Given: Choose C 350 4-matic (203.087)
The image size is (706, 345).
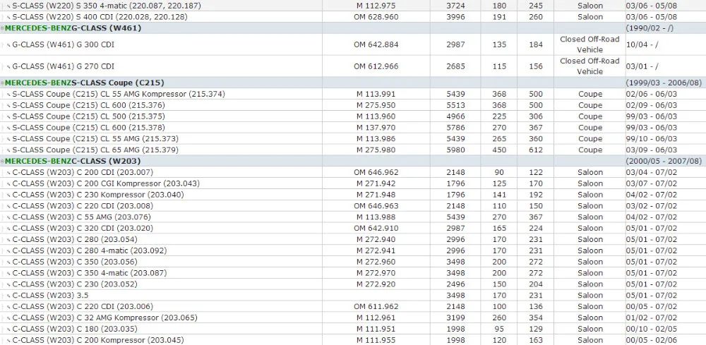Looking at the screenshot, I should click(89, 273).
